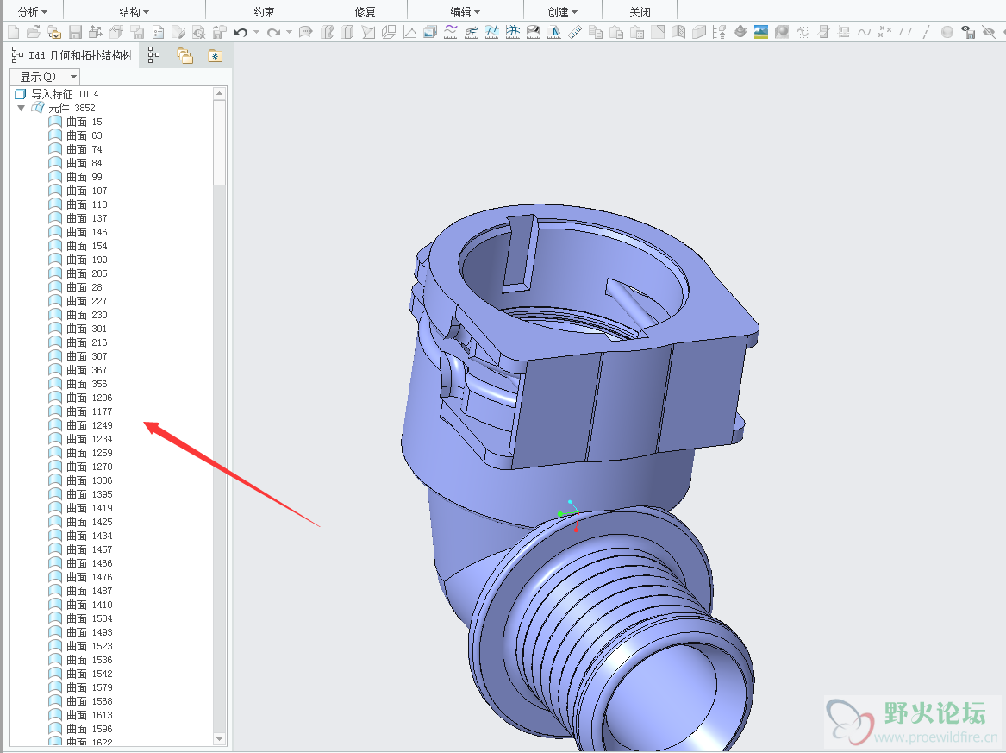
Task: Select tree row 曲面 118
Action: click(x=78, y=204)
